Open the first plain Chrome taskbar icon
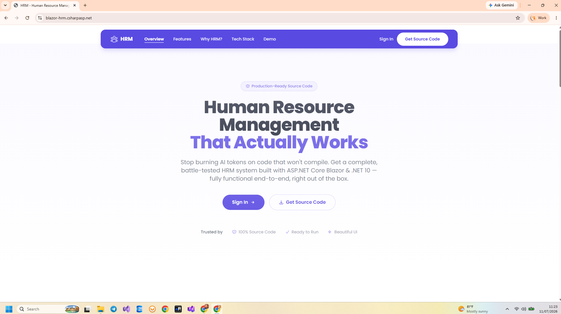Screen dimensions: 561x314 pos(165,309)
